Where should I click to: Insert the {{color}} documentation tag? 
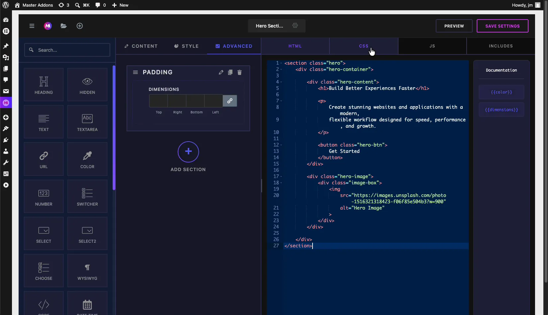(x=502, y=92)
